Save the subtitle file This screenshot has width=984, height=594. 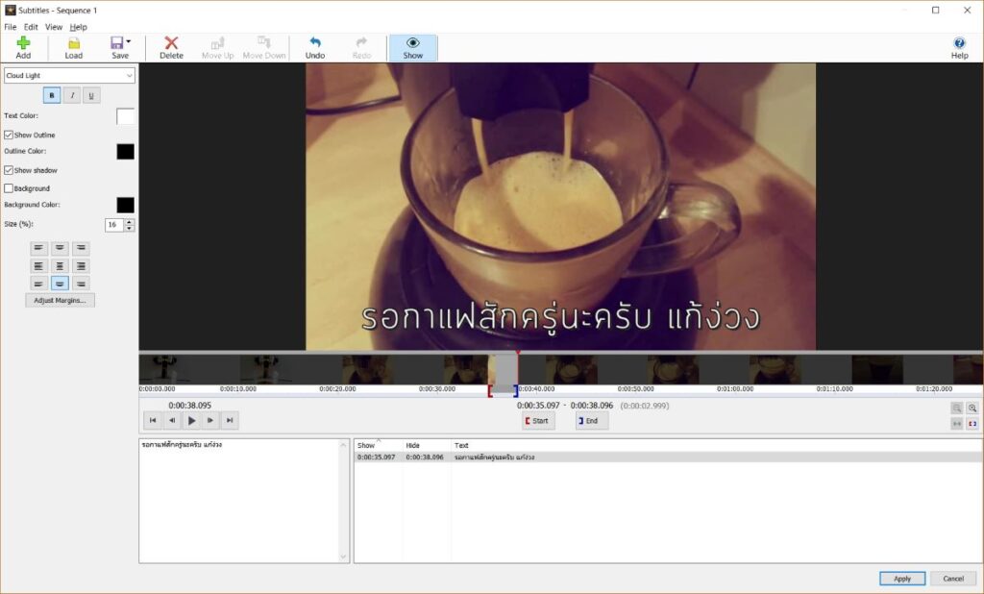tap(117, 45)
